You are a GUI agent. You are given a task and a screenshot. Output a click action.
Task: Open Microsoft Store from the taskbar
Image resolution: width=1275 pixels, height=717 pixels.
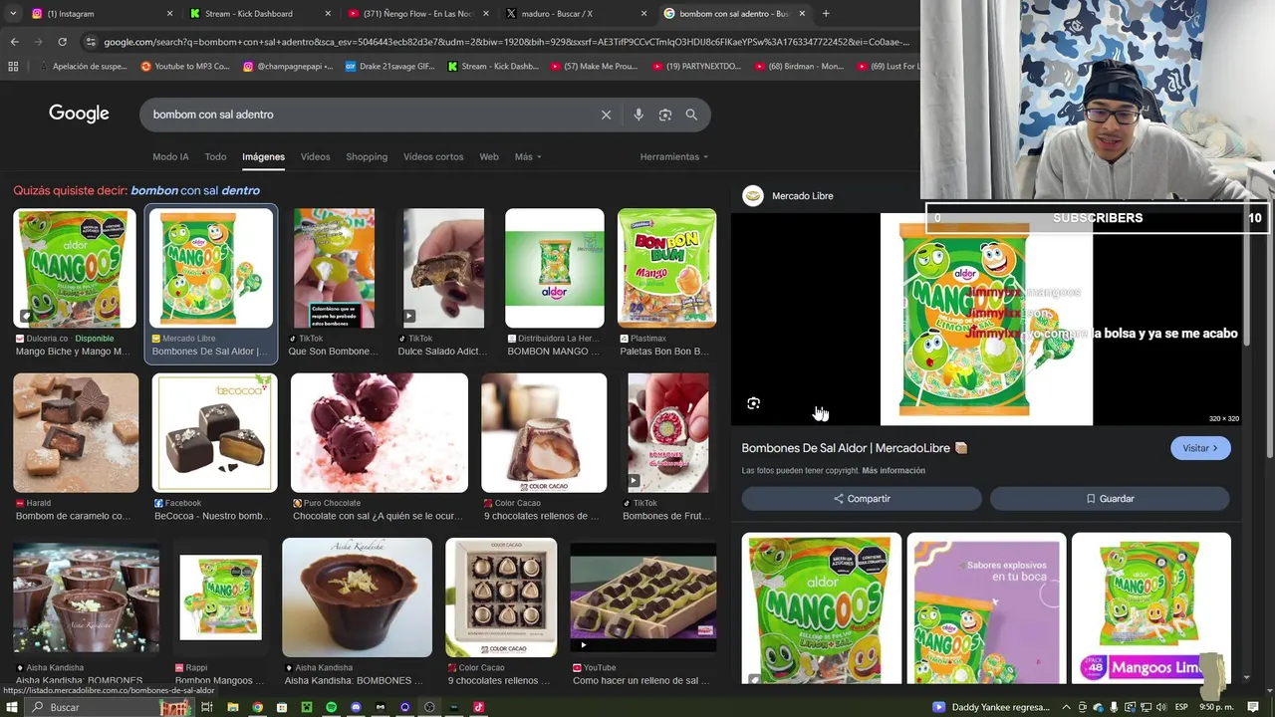pyautogui.click(x=282, y=707)
